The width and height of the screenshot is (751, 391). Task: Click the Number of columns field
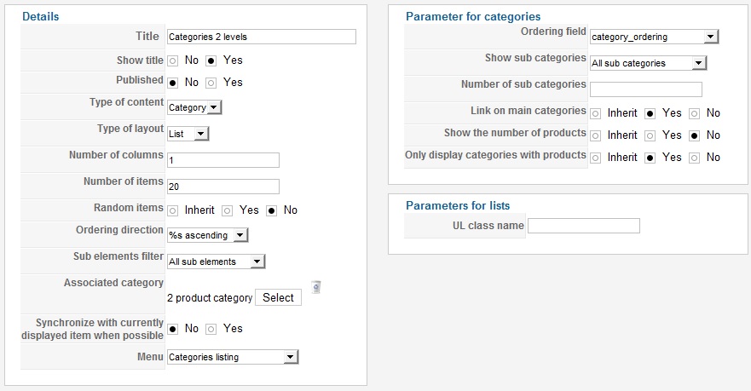223,160
